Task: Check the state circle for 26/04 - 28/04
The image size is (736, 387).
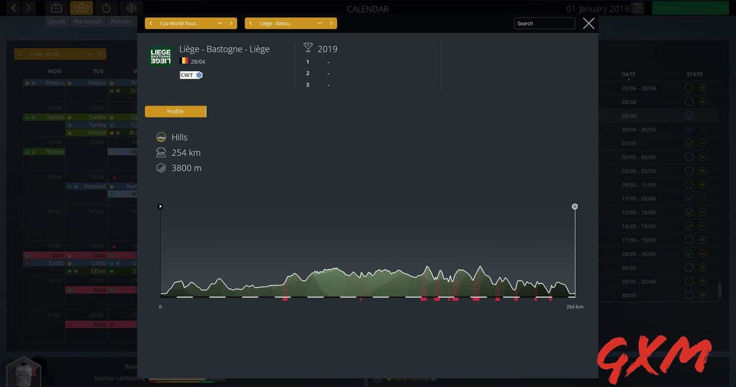Action: 689,87
